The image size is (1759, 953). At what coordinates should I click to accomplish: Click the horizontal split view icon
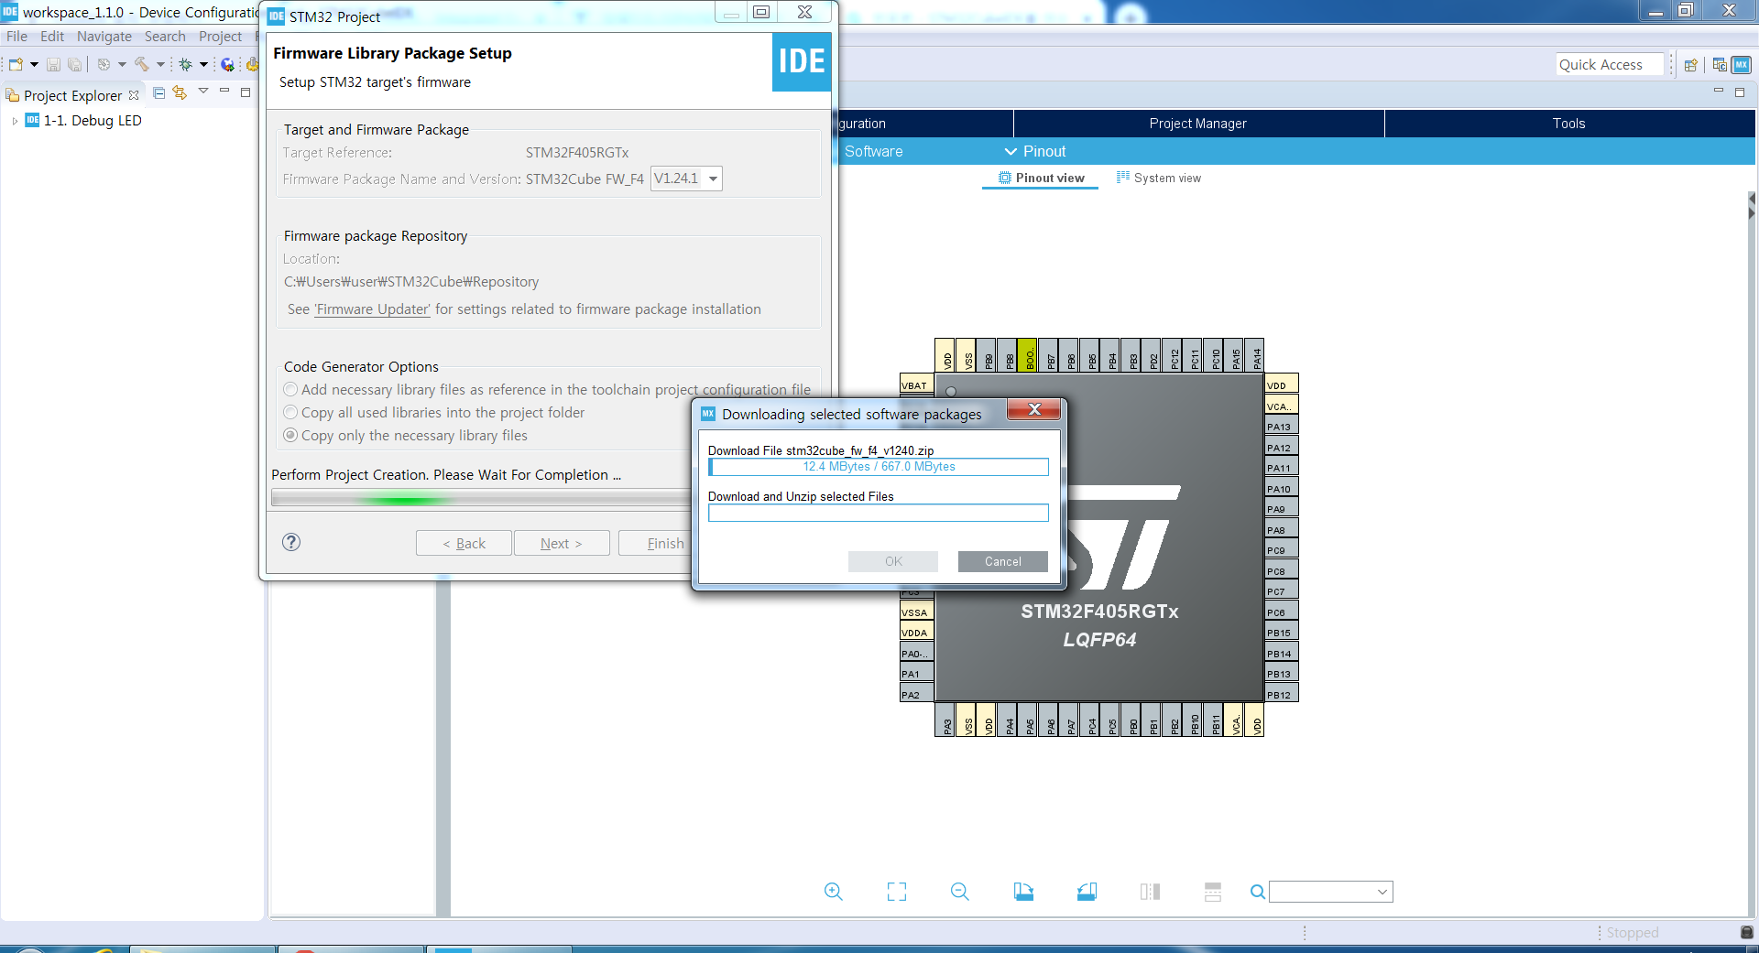tap(1213, 891)
